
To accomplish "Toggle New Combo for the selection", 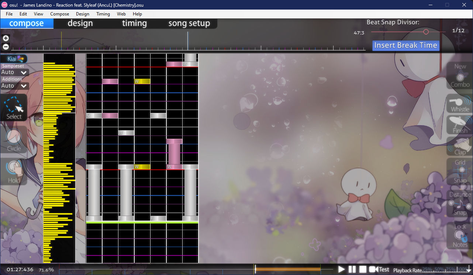I will 460,75.
